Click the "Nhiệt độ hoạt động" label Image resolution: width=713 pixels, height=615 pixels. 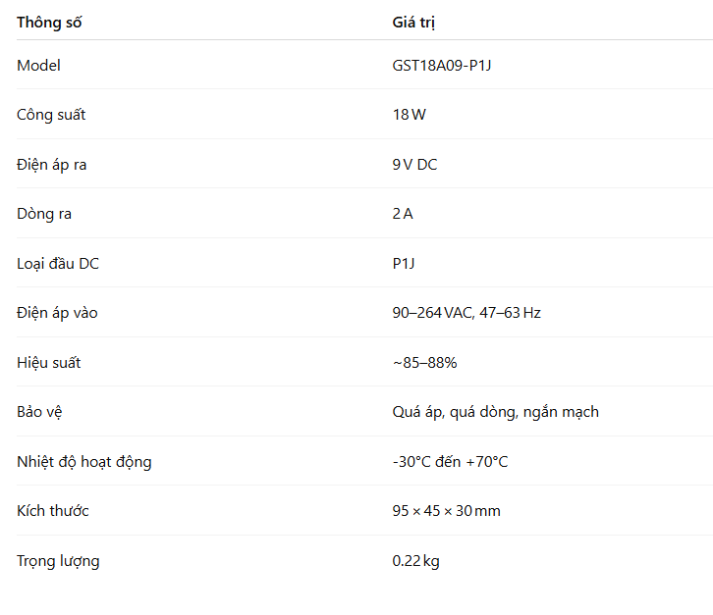pos(84,462)
